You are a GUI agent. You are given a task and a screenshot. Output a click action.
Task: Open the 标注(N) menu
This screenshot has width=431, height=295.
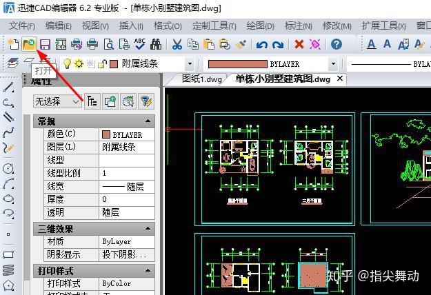click(x=298, y=26)
